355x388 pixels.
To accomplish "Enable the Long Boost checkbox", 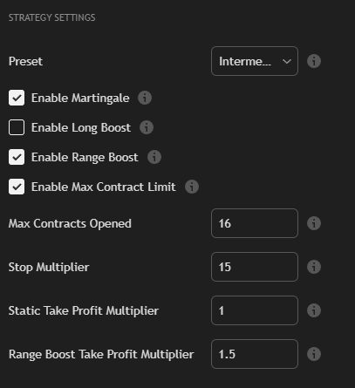I will [17, 127].
